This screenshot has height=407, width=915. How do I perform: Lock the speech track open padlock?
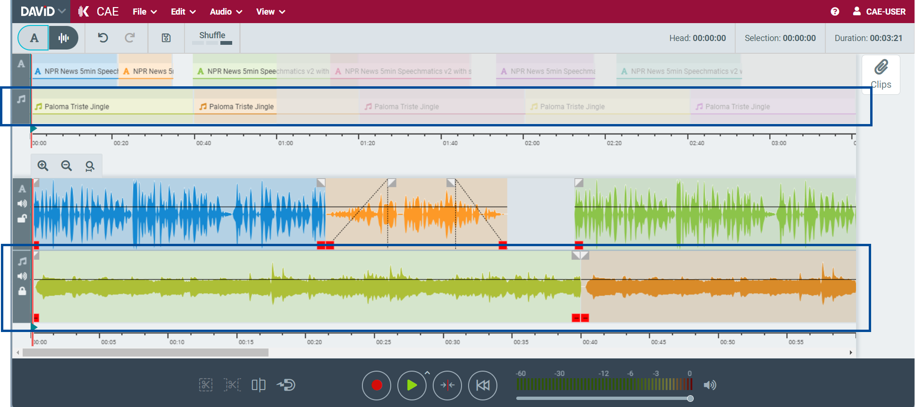pos(22,218)
